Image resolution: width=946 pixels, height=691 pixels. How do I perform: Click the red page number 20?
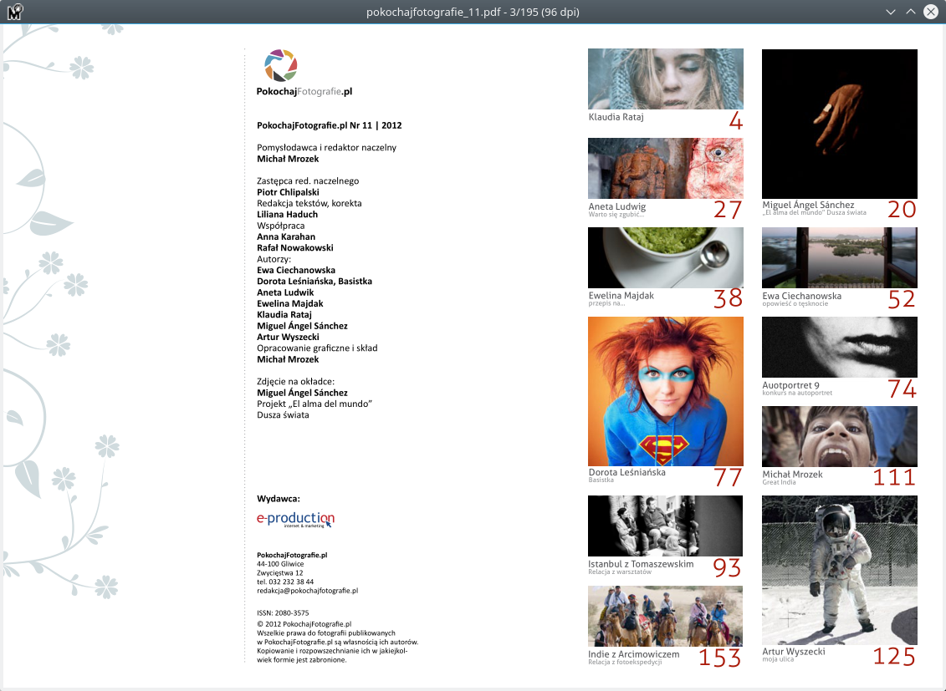click(x=902, y=209)
